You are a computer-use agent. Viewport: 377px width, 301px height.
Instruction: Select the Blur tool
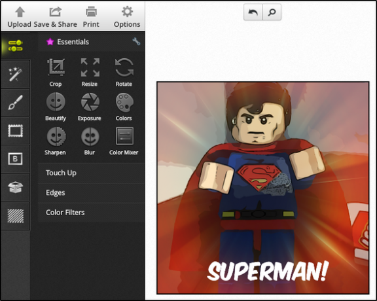coord(90,141)
